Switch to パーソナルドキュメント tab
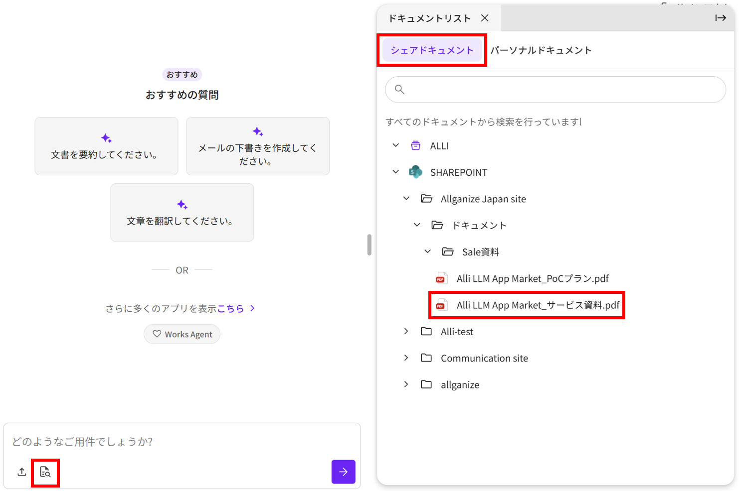739x491 pixels. tap(541, 50)
